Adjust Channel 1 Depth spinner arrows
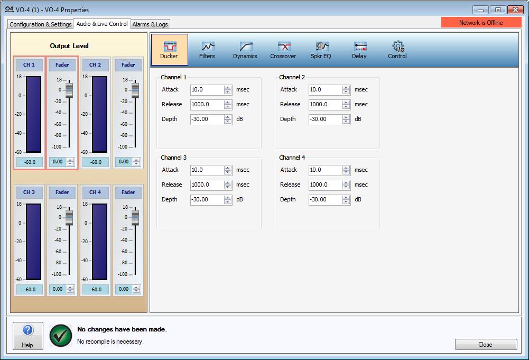Screen dimensions: 529x360 [x=228, y=119]
